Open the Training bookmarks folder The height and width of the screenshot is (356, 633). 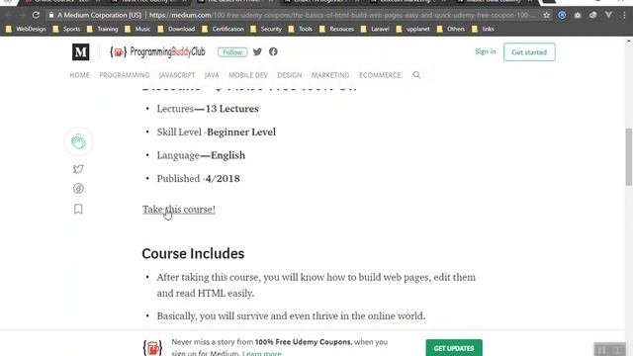103,29
